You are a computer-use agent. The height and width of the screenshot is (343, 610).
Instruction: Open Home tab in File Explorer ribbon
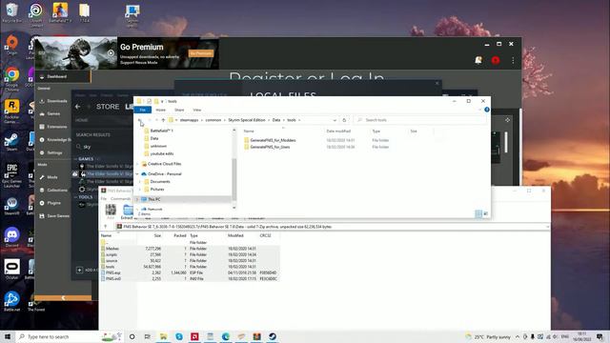pyautogui.click(x=161, y=111)
